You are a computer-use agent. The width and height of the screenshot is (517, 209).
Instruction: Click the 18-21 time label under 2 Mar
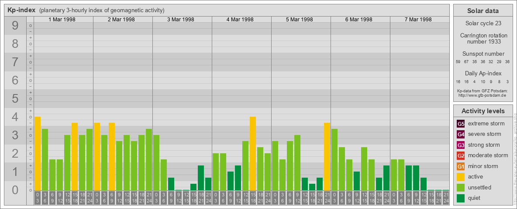tap(141, 198)
